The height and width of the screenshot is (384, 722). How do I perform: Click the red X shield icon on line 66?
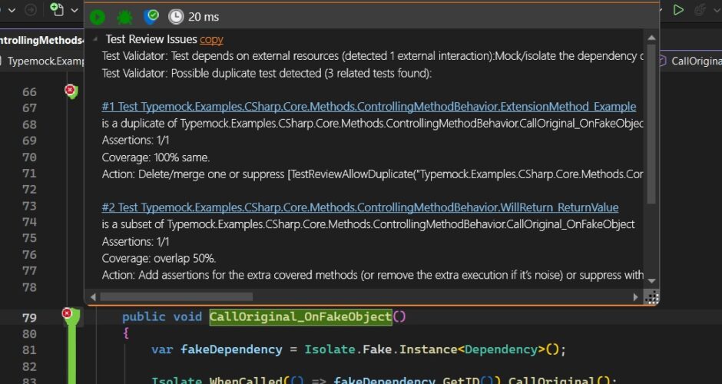(x=71, y=91)
